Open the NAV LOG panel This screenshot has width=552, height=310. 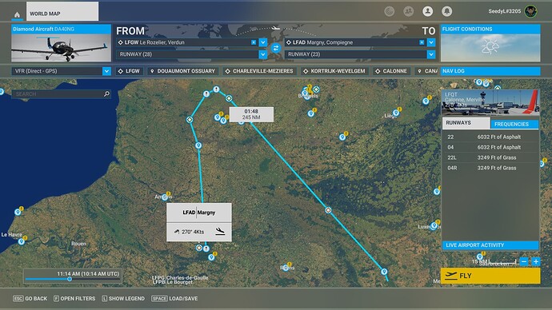[490, 71]
